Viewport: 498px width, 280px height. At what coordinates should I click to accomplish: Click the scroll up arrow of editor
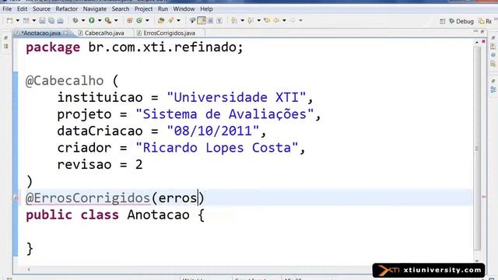[477, 42]
